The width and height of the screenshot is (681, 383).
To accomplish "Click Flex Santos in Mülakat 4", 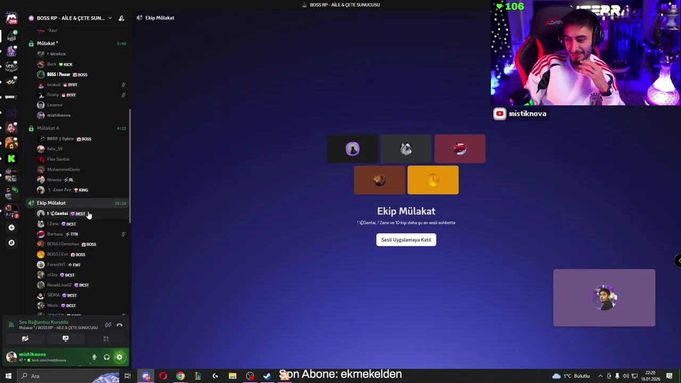I will (82, 159).
